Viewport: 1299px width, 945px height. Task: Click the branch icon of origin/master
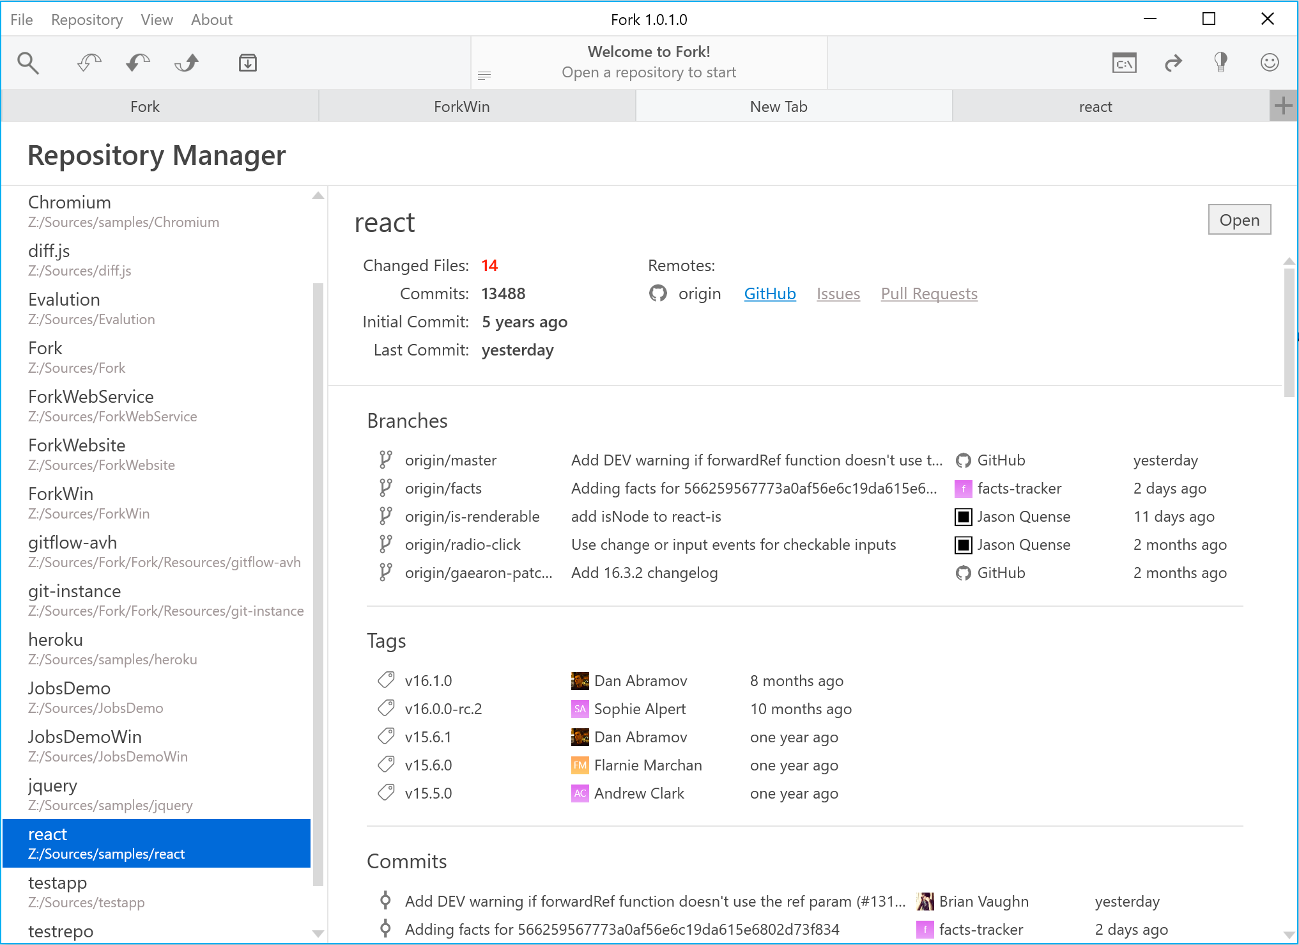point(385,460)
